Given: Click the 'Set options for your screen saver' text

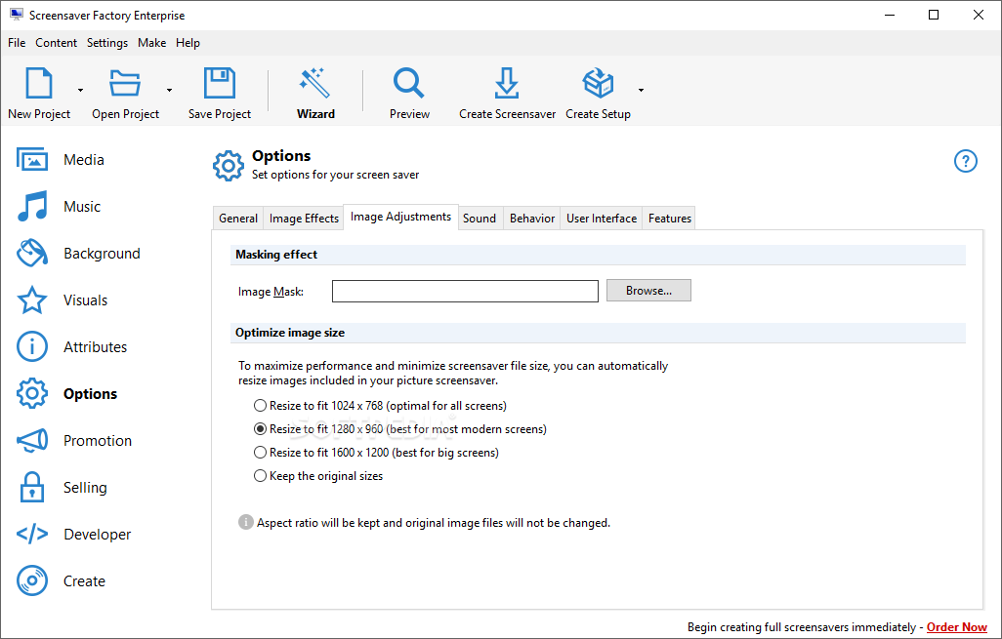Looking at the screenshot, I should tap(336, 175).
